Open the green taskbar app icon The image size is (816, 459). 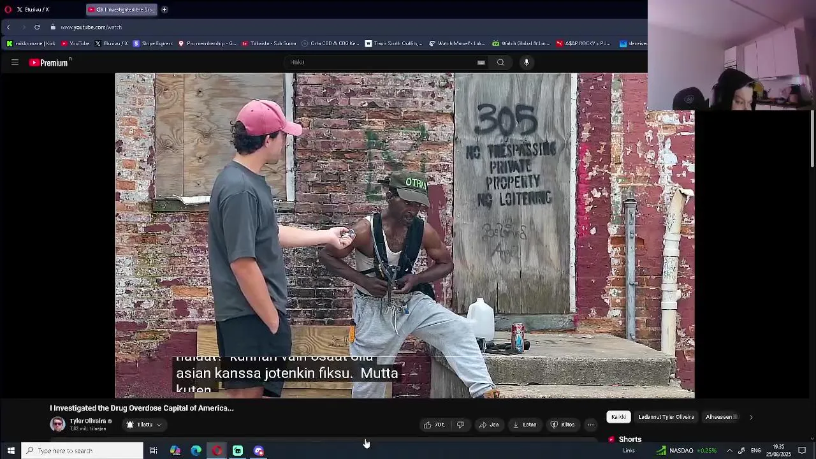tap(238, 451)
